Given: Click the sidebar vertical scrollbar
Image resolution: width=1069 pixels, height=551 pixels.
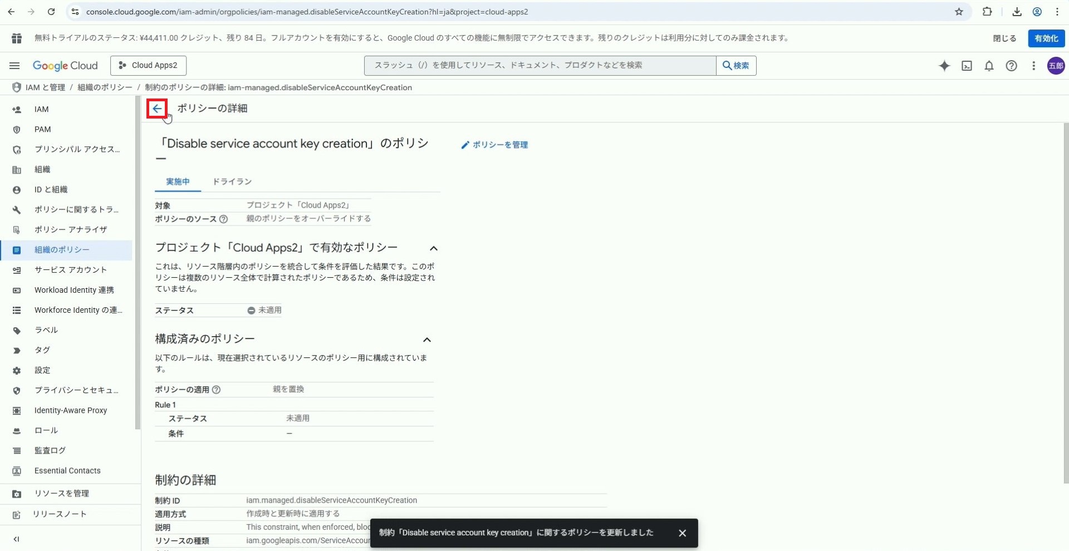Looking at the screenshot, I should coord(138,262).
